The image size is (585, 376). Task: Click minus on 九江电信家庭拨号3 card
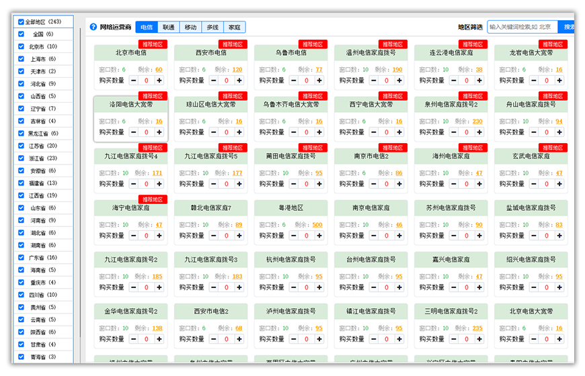point(214,287)
